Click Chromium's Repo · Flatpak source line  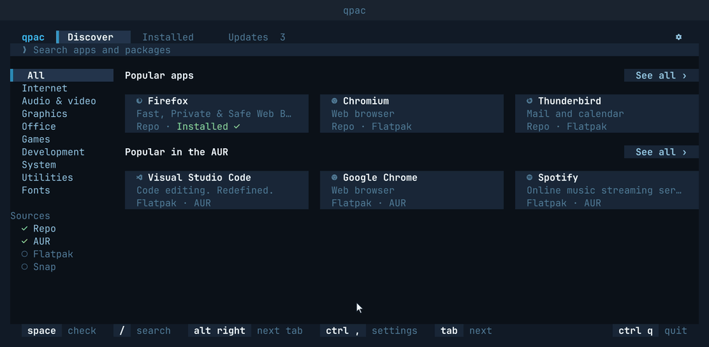coord(372,126)
